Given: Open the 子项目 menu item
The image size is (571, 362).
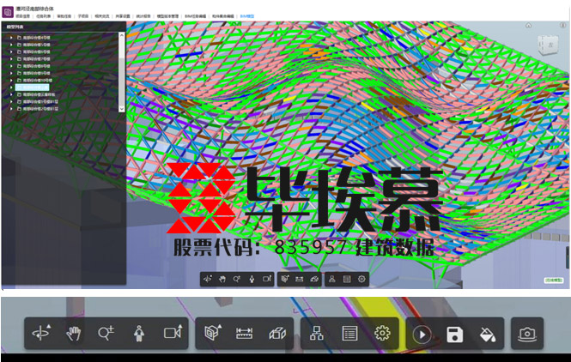Looking at the screenshot, I should coord(83,16).
